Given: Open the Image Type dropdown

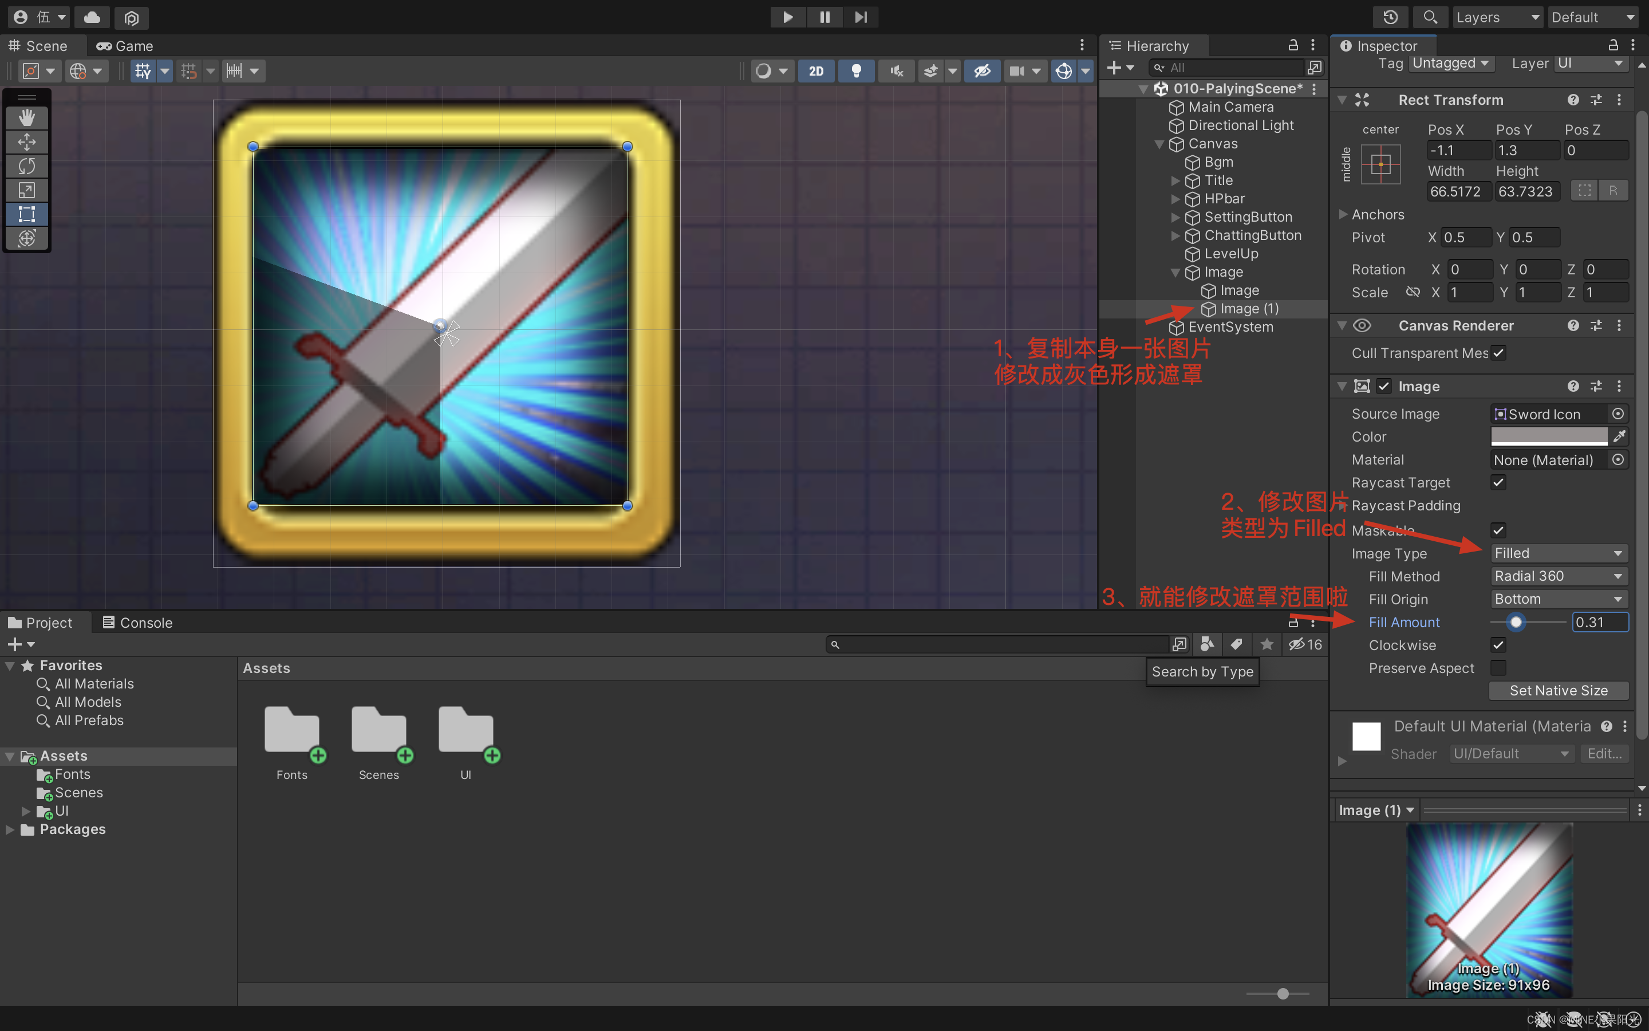Looking at the screenshot, I should (x=1559, y=553).
